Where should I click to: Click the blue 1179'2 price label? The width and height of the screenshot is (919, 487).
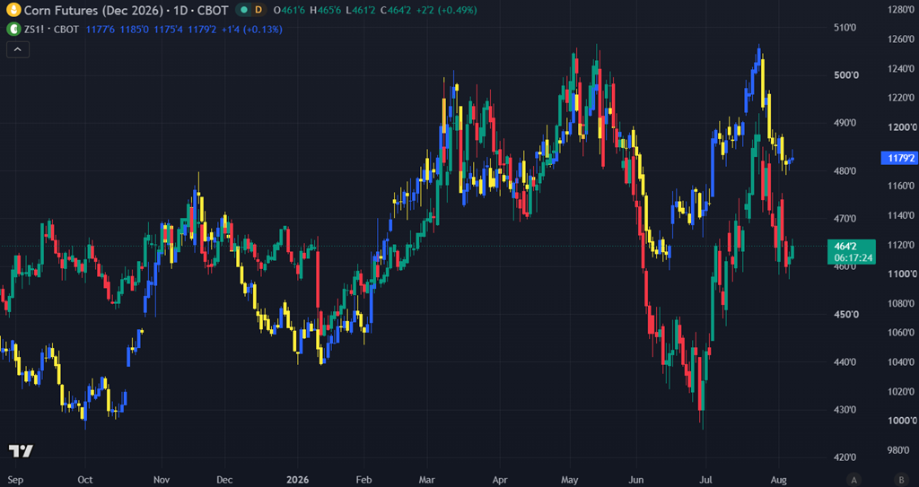898,158
